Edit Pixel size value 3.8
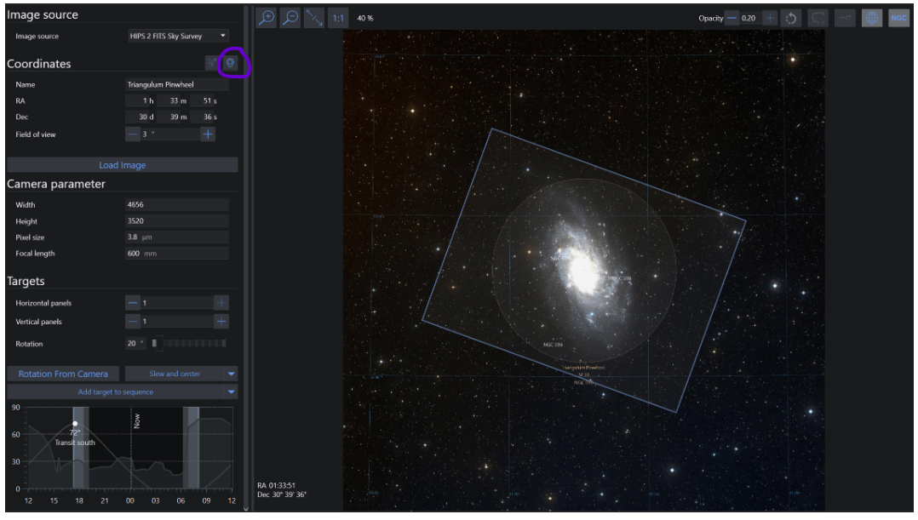918x520 pixels. (x=177, y=237)
